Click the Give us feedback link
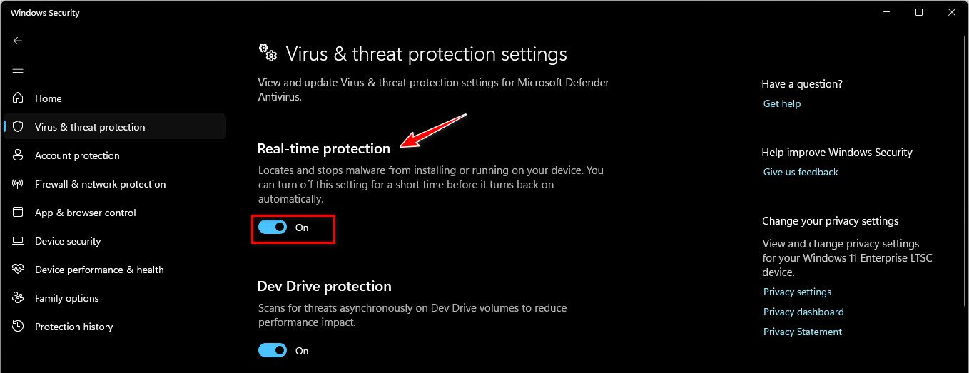Screen dimensions: 969x373 coord(801,172)
